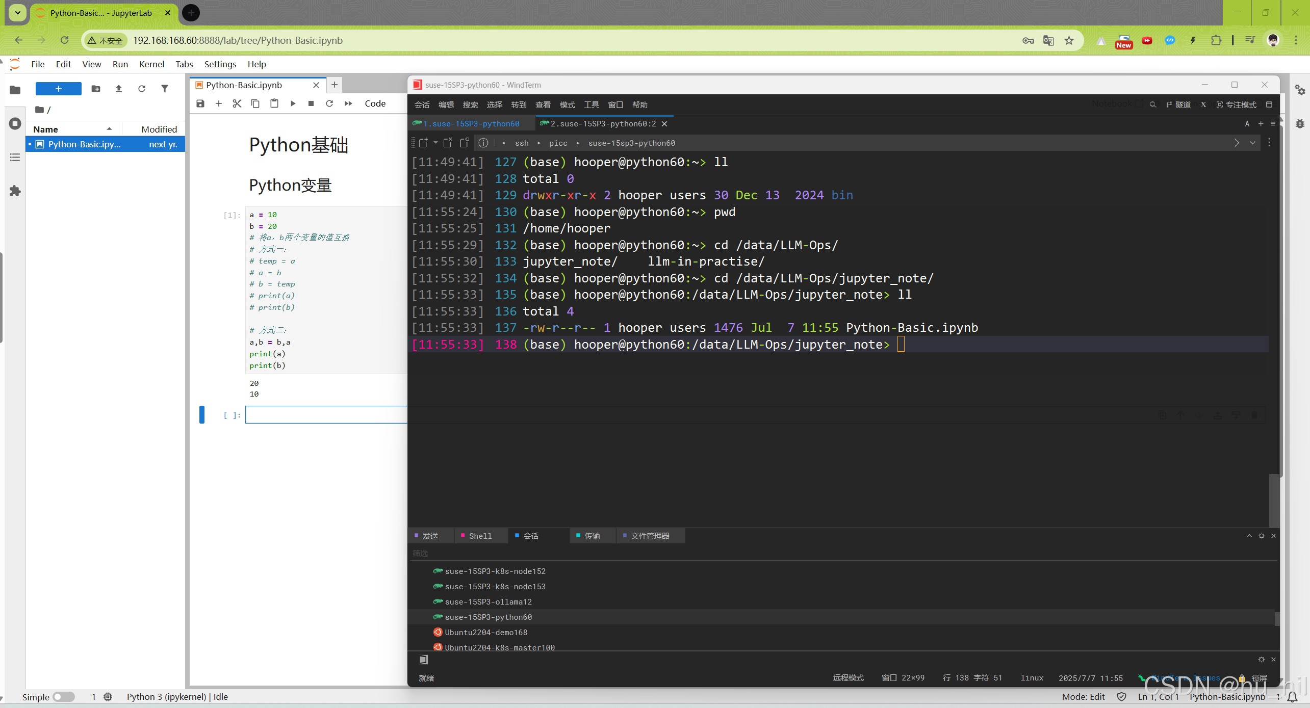Cut the selected cell with scissors icon
Screen dimensions: 1310x708
(237, 103)
